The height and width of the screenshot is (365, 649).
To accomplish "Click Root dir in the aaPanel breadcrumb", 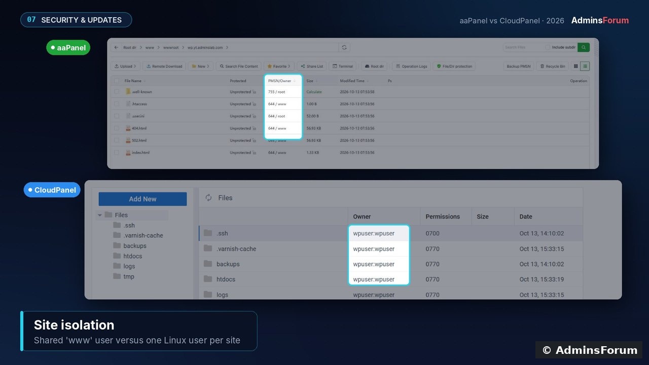I will pyautogui.click(x=130, y=47).
